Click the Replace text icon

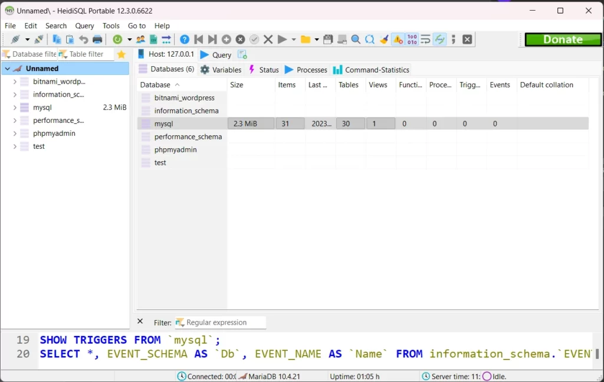(x=370, y=40)
